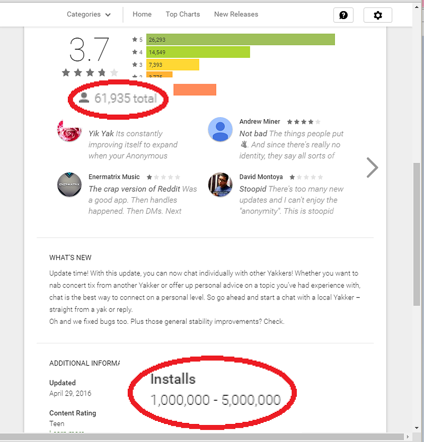
Task: Click the 5-star row label icon
Action: pyautogui.click(x=135, y=39)
